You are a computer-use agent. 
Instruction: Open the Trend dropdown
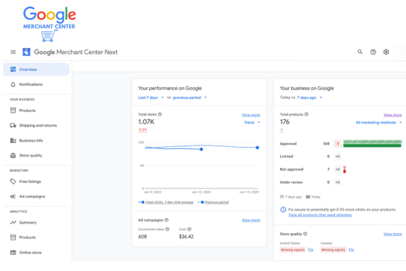252,123
